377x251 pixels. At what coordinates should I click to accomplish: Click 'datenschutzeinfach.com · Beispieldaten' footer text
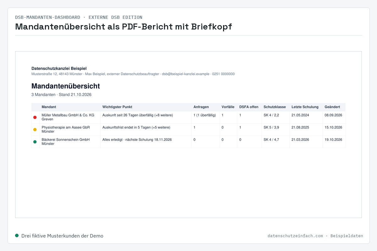(315, 236)
